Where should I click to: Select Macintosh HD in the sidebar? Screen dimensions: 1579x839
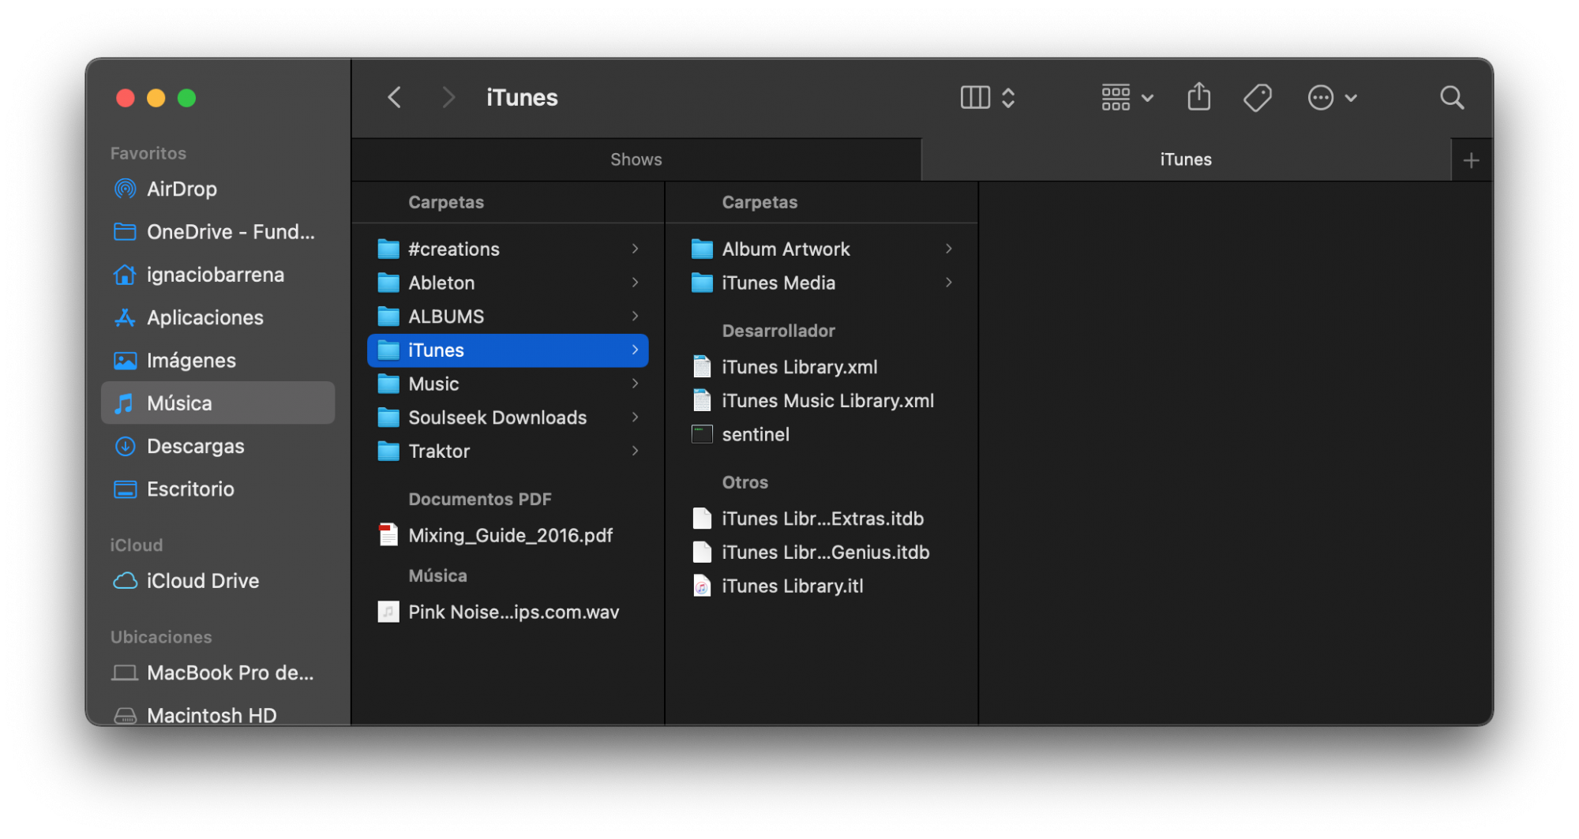(x=218, y=715)
